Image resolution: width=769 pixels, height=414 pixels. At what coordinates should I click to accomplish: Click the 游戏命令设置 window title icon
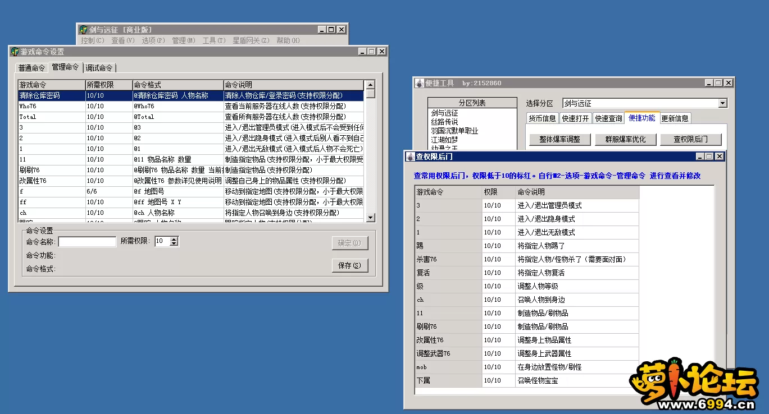click(15, 52)
